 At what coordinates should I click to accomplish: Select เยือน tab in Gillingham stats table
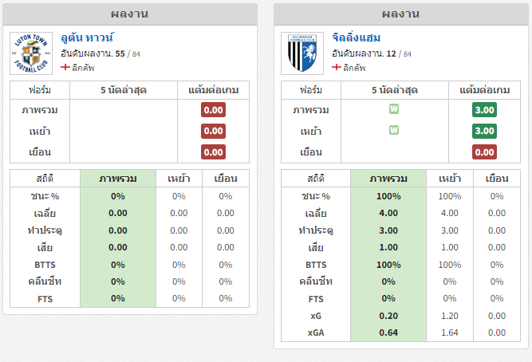497,179
